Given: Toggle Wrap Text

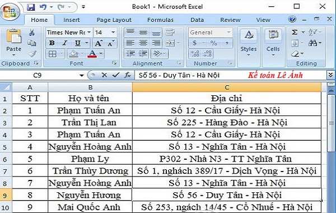Looking at the screenshot, I should pos(170,33).
